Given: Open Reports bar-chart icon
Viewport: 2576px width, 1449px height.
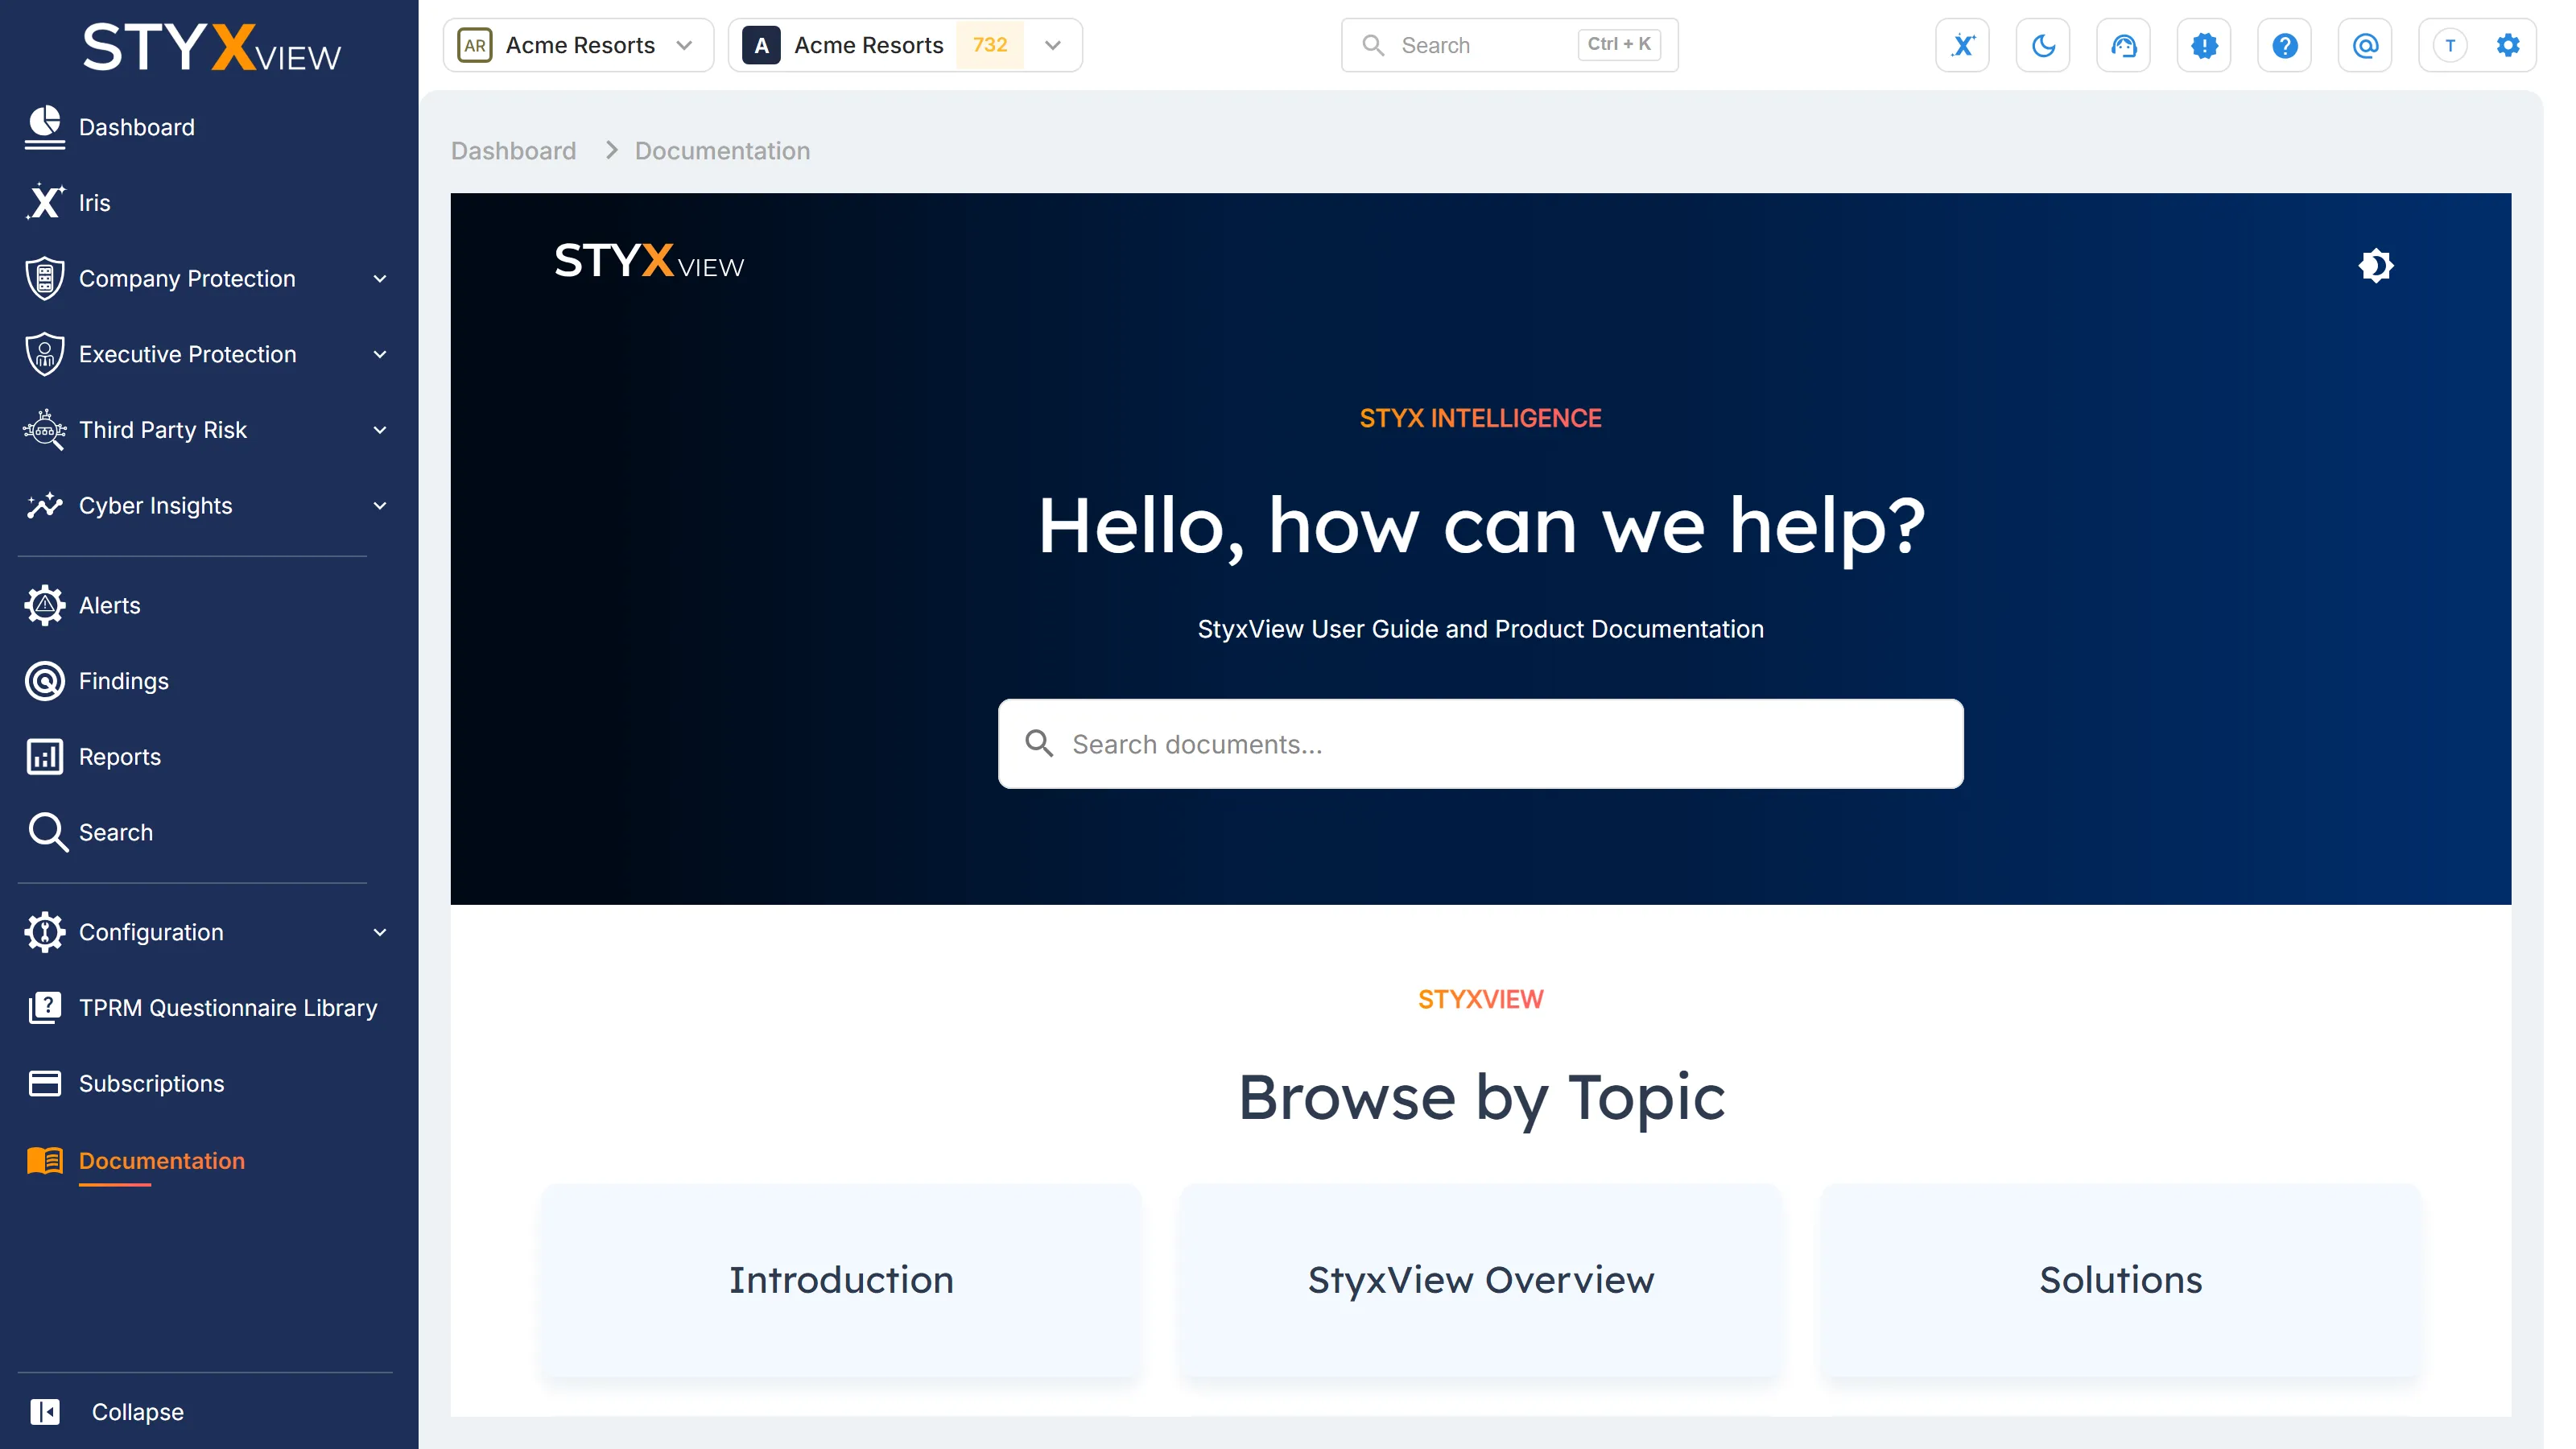Looking at the screenshot, I should point(44,757).
